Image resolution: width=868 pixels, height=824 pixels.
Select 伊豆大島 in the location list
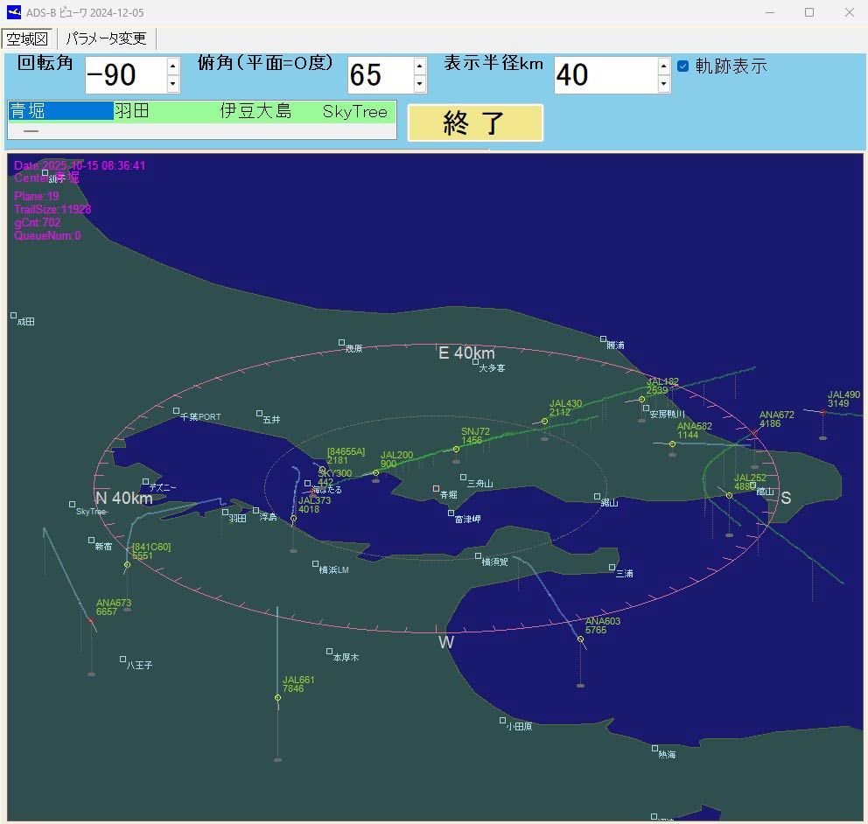255,111
